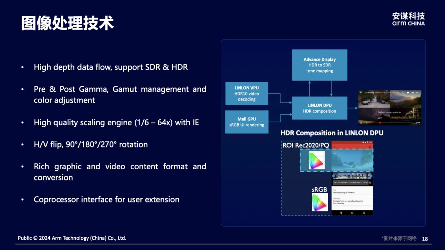This screenshot has width=445, height=250.
Task: Select the LINLON DPU block
Action: [x=319, y=108]
